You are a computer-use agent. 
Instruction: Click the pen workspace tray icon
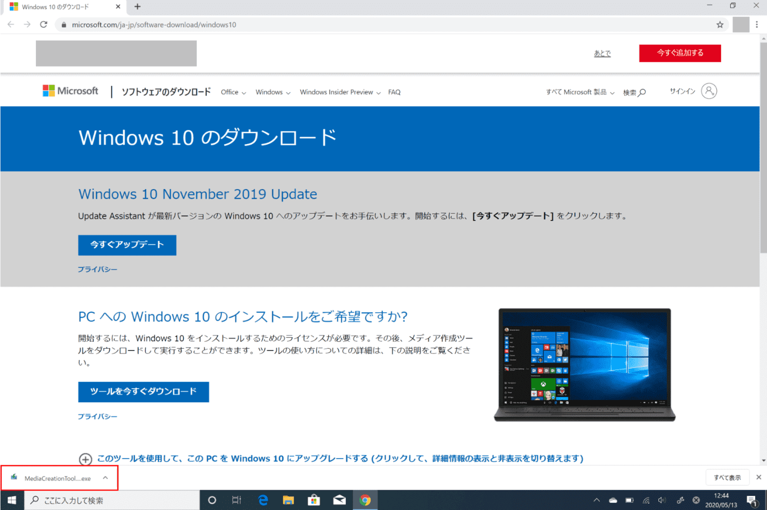coord(680,500)
